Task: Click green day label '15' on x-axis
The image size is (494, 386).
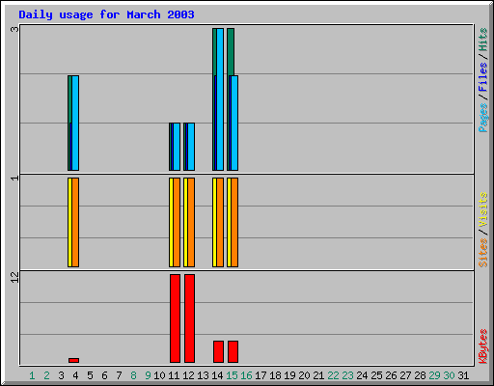Action: pyautogui.click(x=232, y=375)
